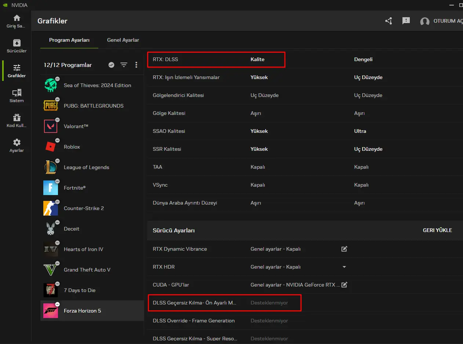This screenshot has width=463, height=344.
Task: Click TAA setting row label
Action: click(157, 167)
